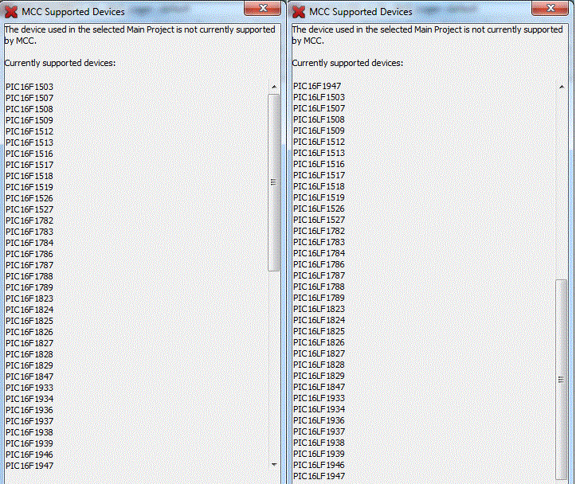Close the left MCC Supported Devices window

click(x=262, y=8)
